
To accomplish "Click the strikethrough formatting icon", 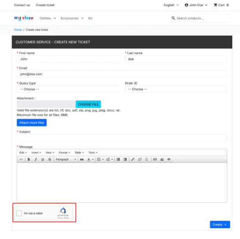I will 49,159.
